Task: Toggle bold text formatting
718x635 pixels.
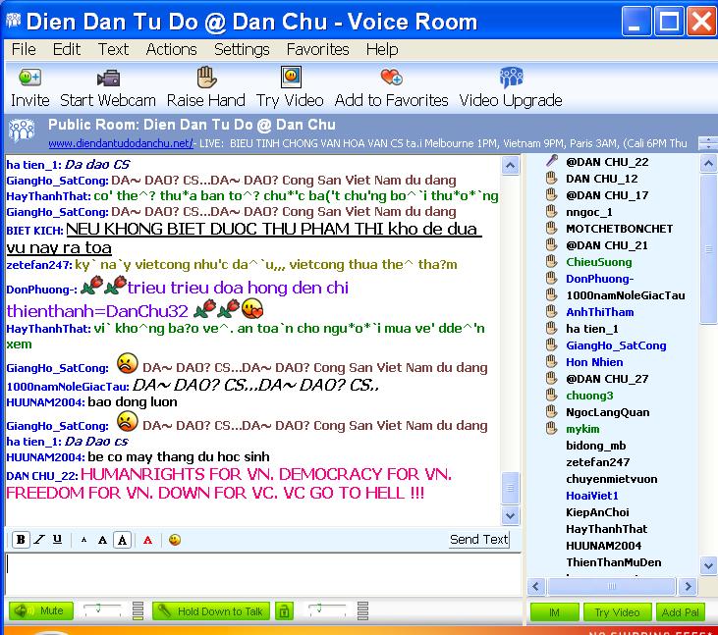Action: click(x=21, y=540)
